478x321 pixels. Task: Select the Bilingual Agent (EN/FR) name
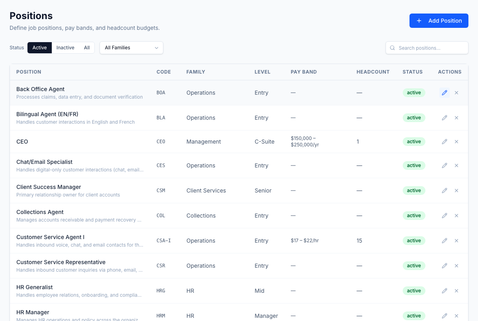(x=47, y=114)
